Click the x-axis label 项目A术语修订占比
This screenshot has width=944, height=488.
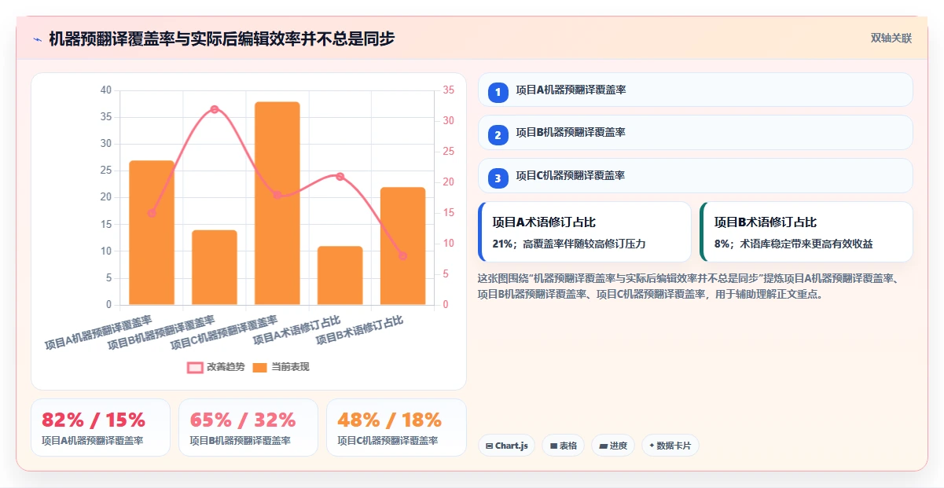point(296,331)
